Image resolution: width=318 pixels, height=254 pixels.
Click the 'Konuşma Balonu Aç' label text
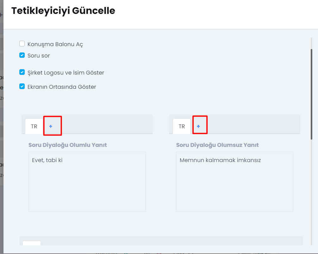(x=55, y=44)
